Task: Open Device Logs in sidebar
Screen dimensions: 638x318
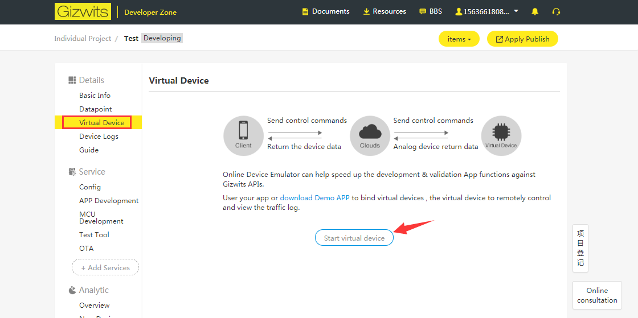Action: click(99, 137)
